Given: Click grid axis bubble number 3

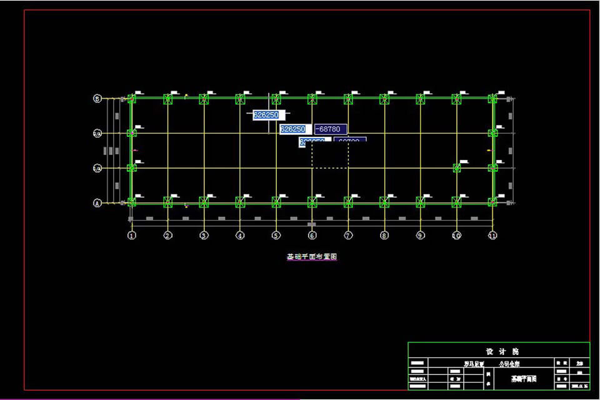Looking at the screenshot, I should pyautogui.click(x=204, y=236).
